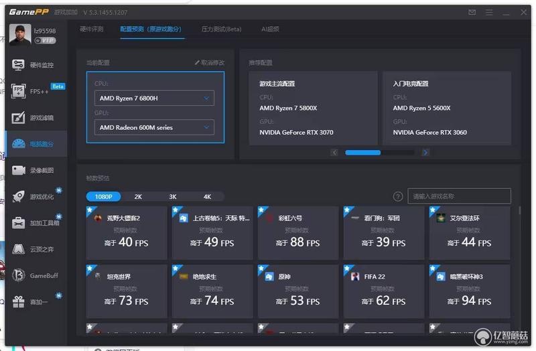
Task: Select the 2K resolution option
Action: 138,196
